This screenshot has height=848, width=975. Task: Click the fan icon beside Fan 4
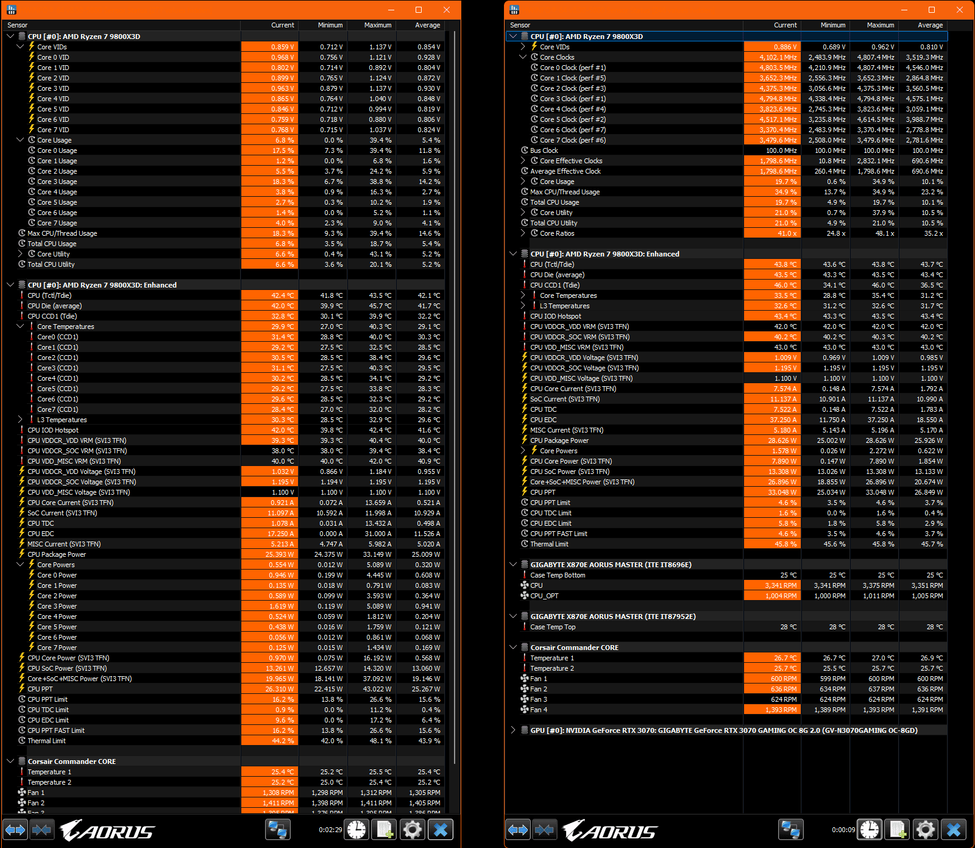(525, 710)
